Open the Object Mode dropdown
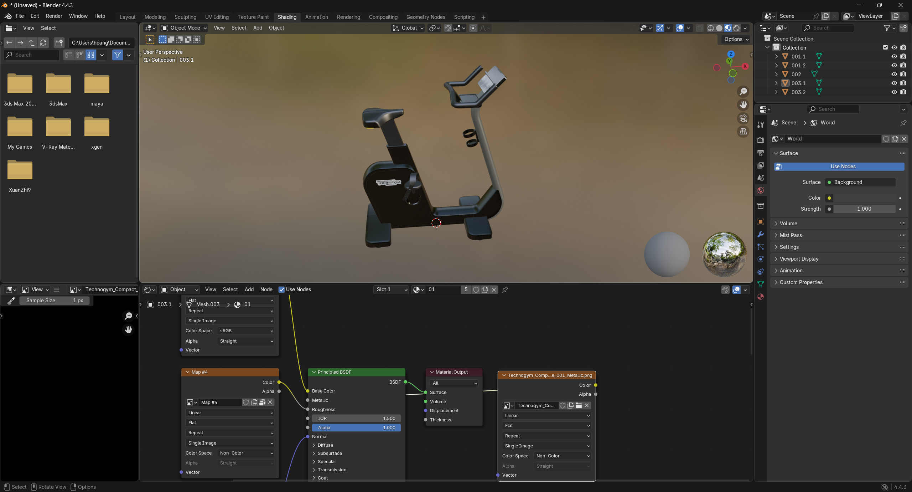The width and height of the screenshot is (912, 492). pyautogui.click(x=184, y=28)
